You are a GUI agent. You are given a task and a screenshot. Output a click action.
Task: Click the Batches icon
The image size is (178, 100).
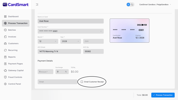tap(5, 30)
